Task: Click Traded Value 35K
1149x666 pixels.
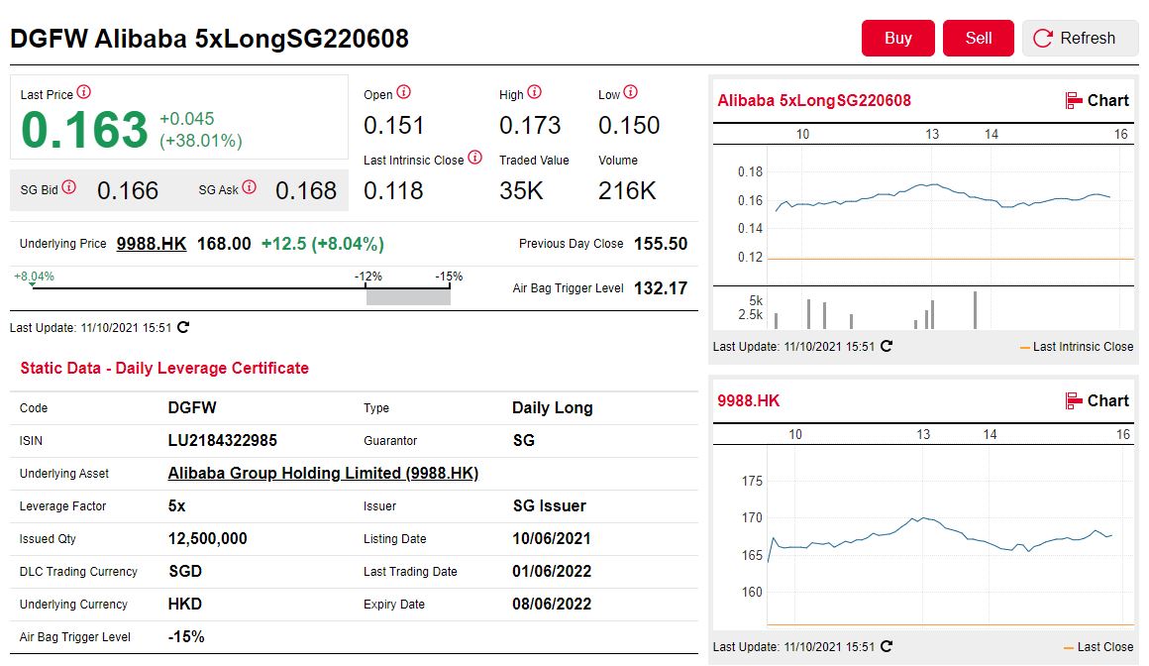Action: coord(521,190)
